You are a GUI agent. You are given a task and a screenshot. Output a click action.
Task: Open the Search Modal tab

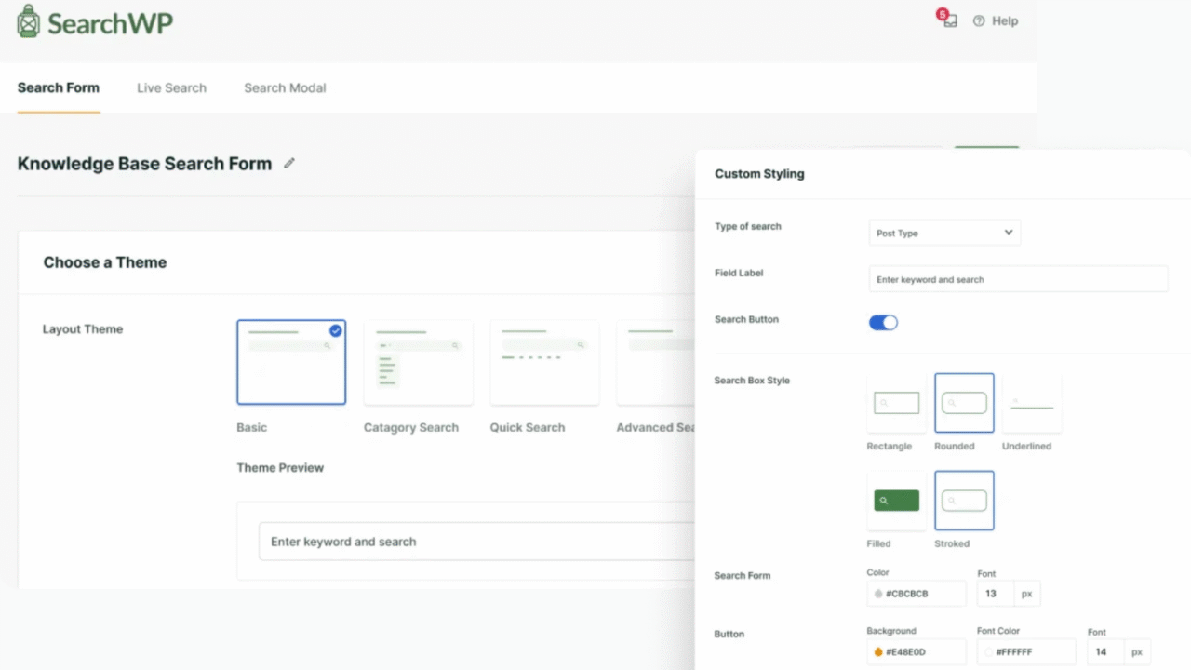click(285, 87)
